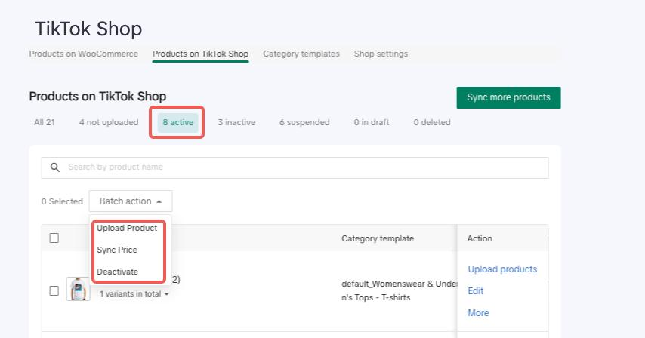Open the Category templates tab
The height and width of the screenshot is (338, 645).
(x=301, y=54)
